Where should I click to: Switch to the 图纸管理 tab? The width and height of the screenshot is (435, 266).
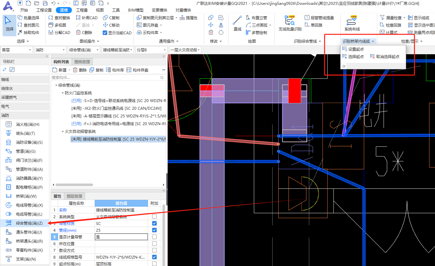point(82,62)
